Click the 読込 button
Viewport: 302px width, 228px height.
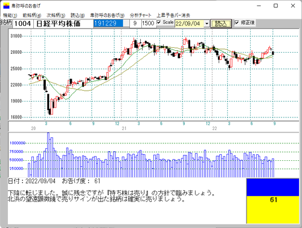click(x=221, y=24)
